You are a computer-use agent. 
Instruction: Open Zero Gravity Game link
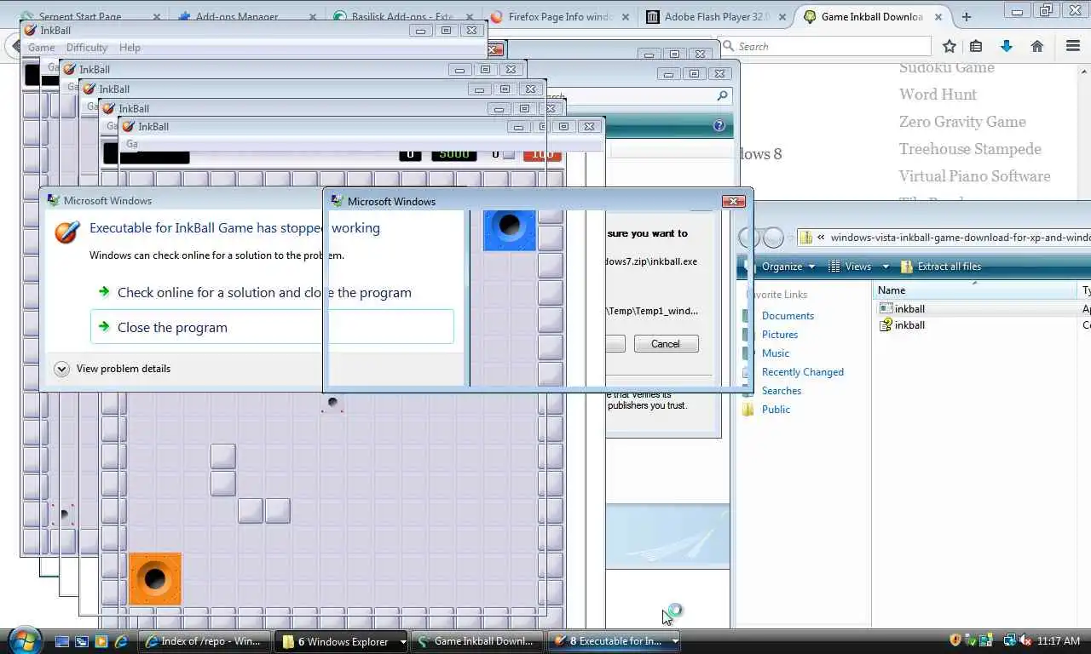tap(962, 122)
